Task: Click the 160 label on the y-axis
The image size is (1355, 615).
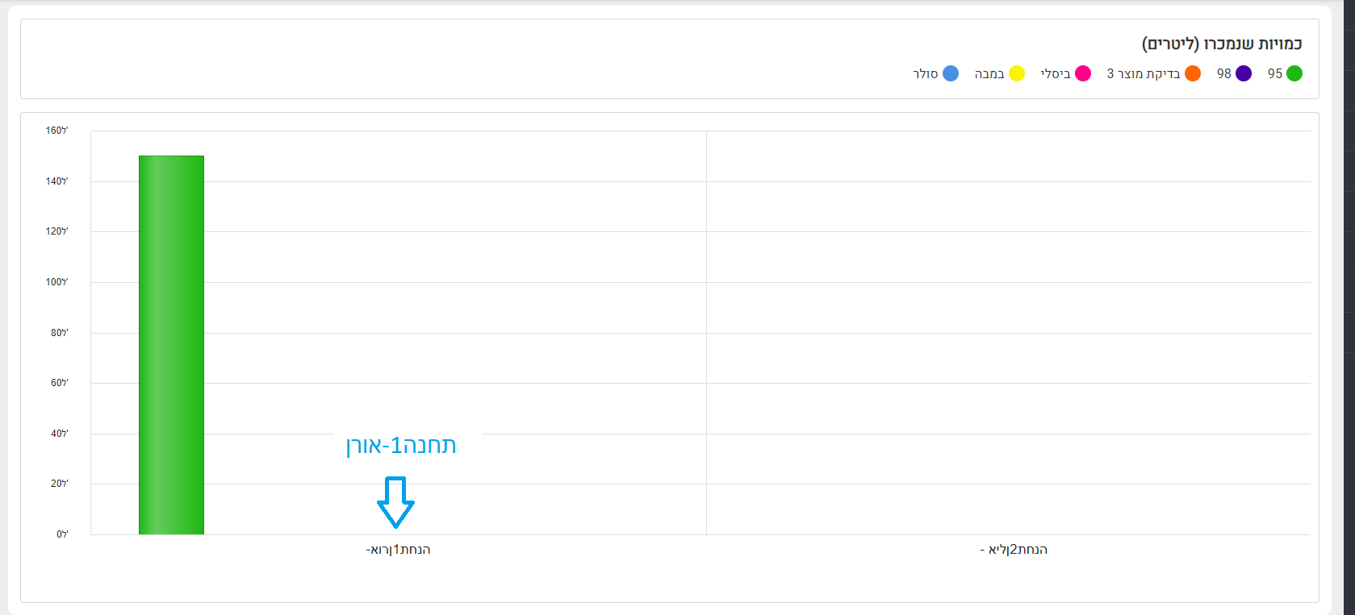Action: click(x=56, y=131)
